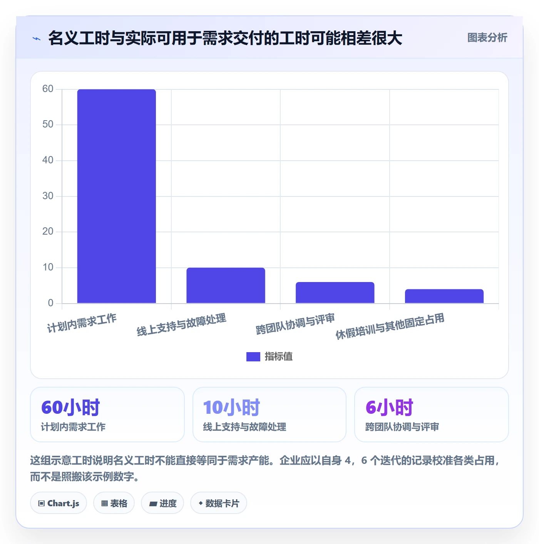Viewport: 539px width, 544px height.
Task: Click the 数据卡片 tag chip
Action: click(219, 503)
